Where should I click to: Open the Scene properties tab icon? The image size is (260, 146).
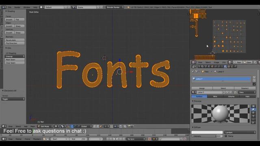point(206,67)
